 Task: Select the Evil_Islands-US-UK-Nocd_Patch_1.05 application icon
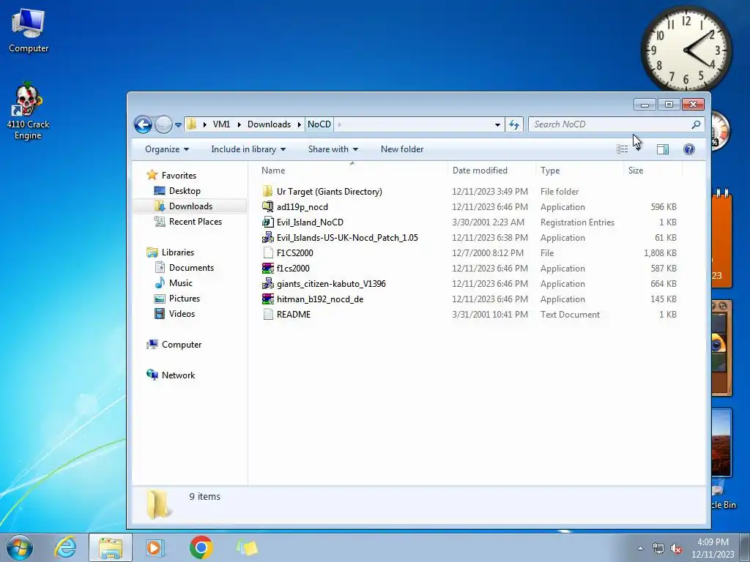[268, 238]
